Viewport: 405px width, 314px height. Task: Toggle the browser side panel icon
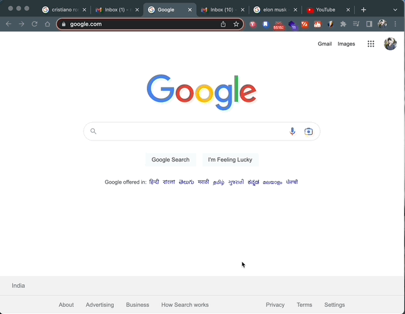(x=369, y=24)
